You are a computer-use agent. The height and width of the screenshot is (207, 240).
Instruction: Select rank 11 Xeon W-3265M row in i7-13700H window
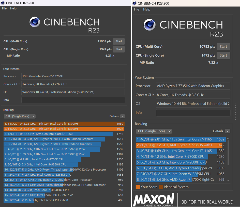[64, 175]
